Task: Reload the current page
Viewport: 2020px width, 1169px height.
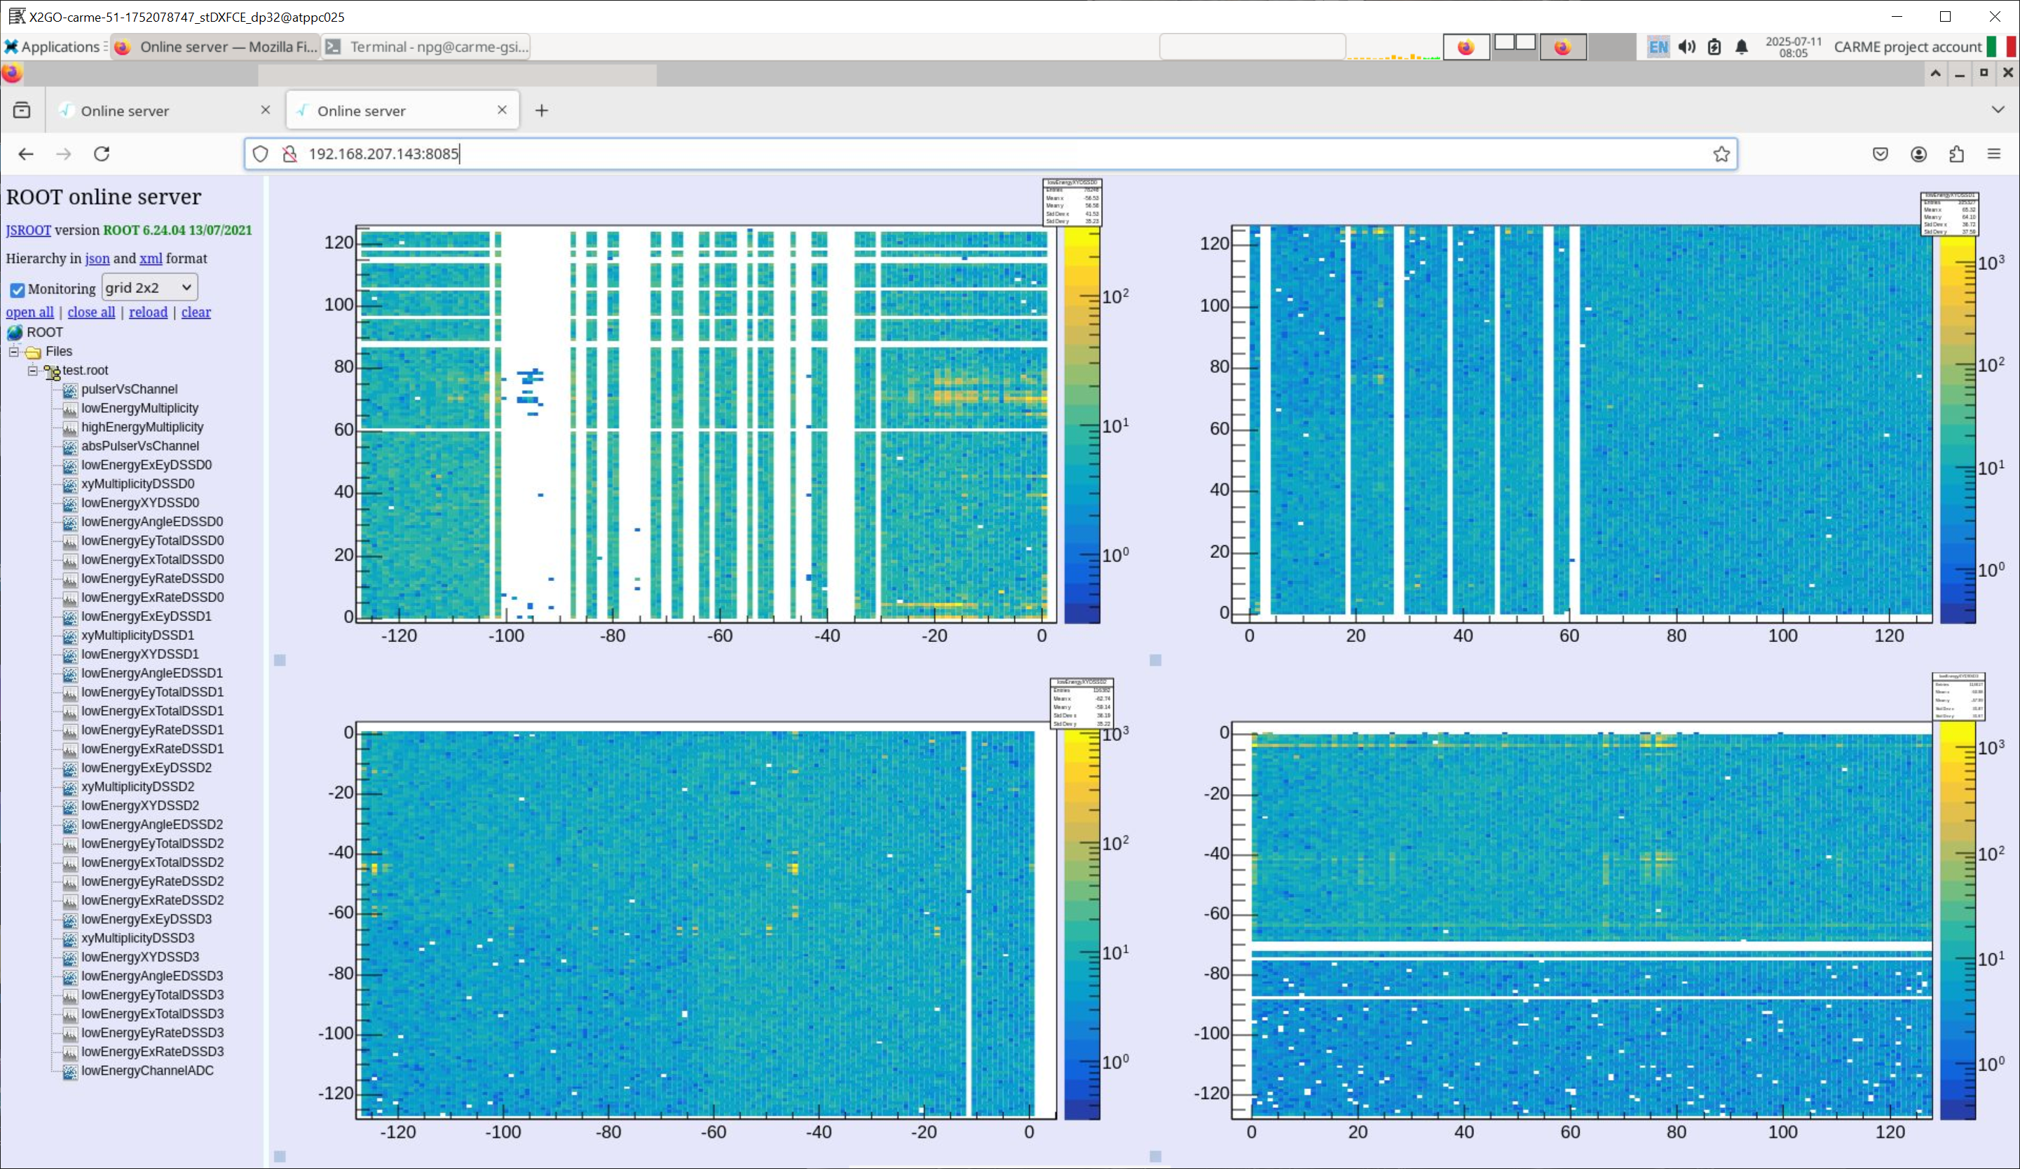Action: [102, 154]
